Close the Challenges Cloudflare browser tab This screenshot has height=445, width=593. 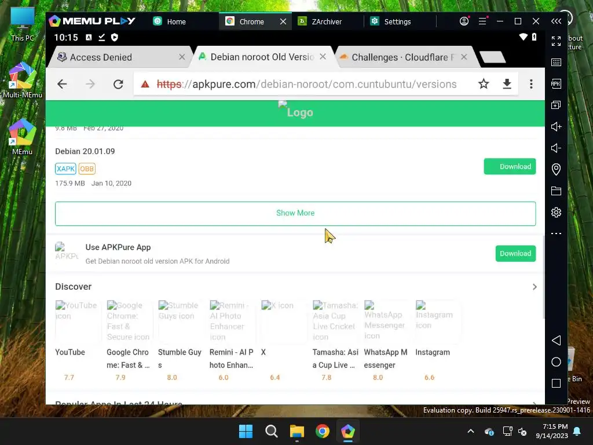[x=464, y=57]
